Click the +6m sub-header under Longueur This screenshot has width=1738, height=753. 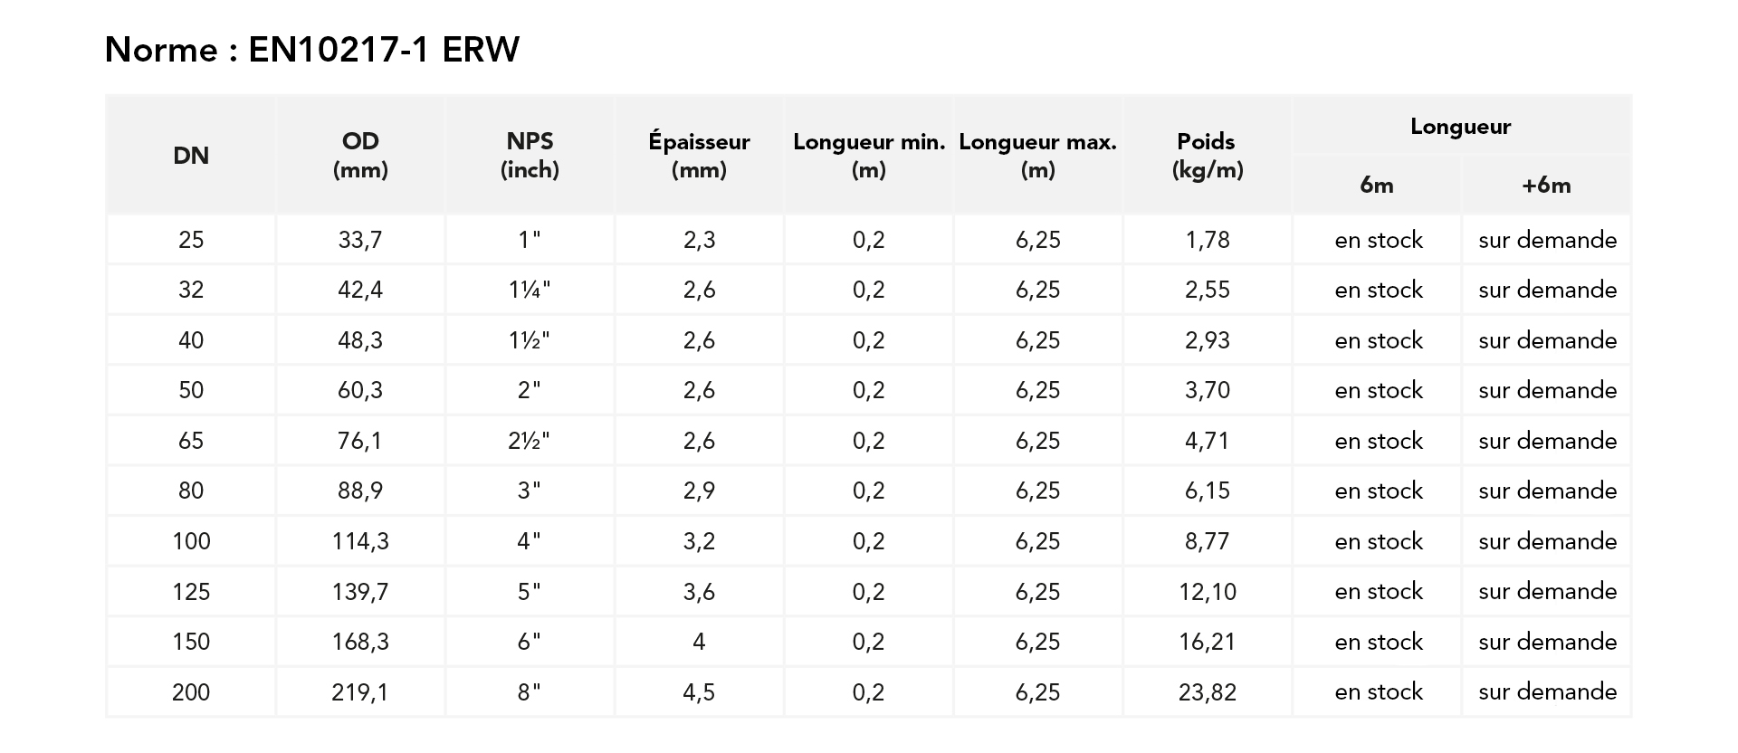pyautogui.click(x=1546, y=186)
